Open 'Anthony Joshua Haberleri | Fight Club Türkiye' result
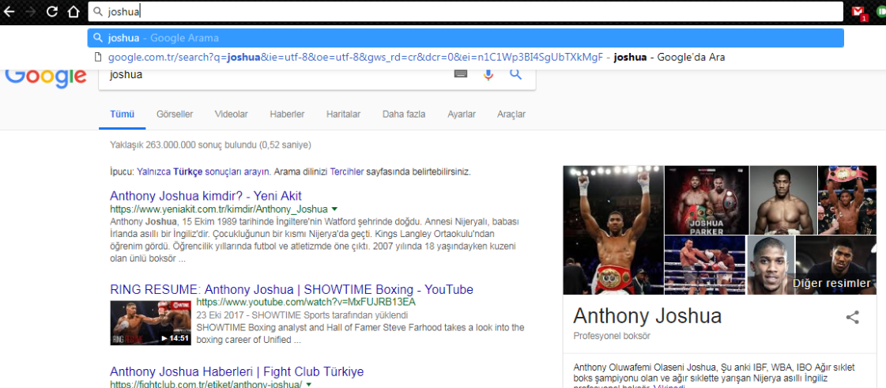Viewport: 886px width, 388px height. click(x=237, y=371)
